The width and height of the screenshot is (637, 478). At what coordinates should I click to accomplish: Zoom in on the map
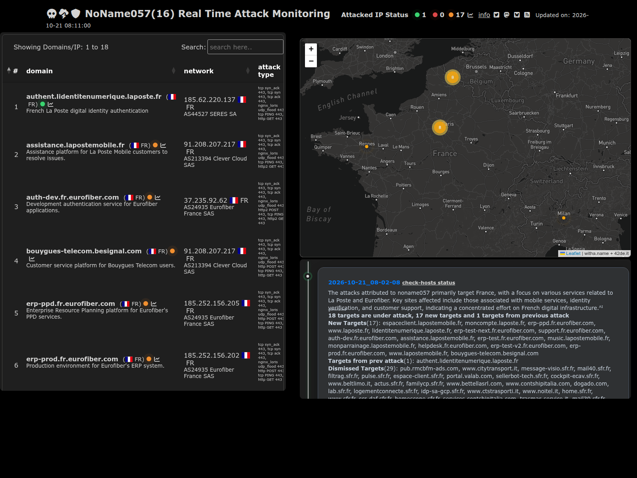[x=311, y=49]
